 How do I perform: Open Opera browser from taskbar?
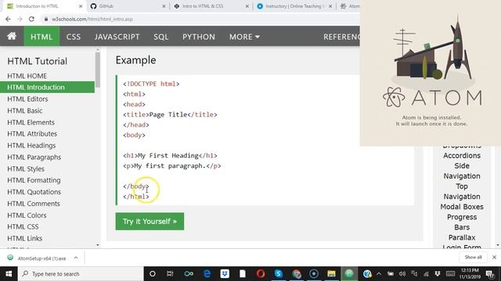click(x=261, y=274)
